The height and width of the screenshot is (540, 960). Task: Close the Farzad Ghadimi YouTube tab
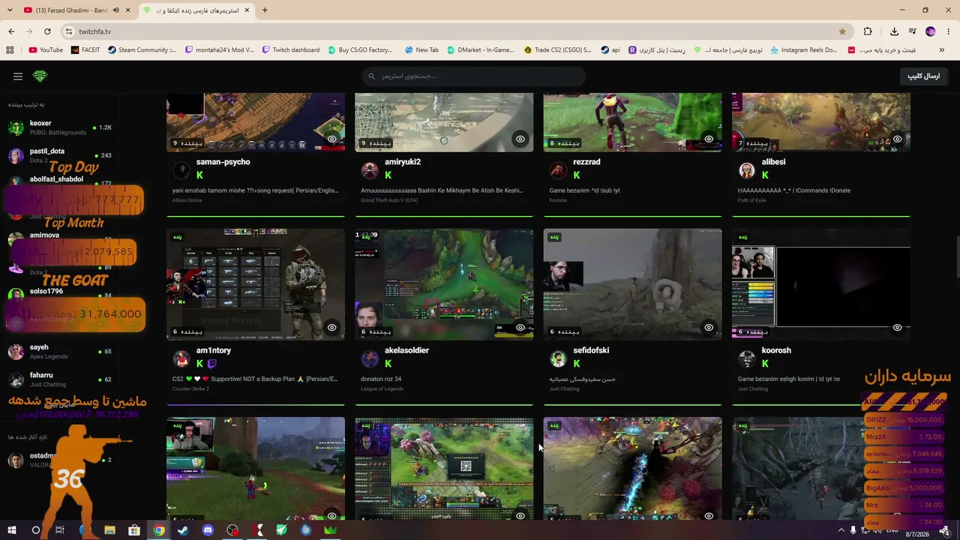[128, 10]
